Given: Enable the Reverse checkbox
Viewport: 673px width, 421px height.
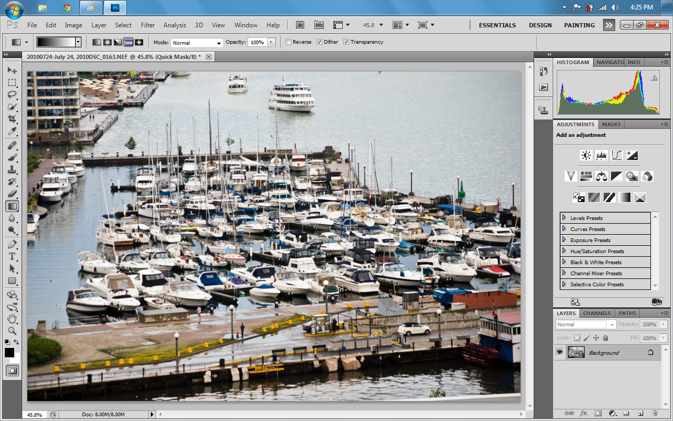Looking at the screenshot, I should 288,42.
